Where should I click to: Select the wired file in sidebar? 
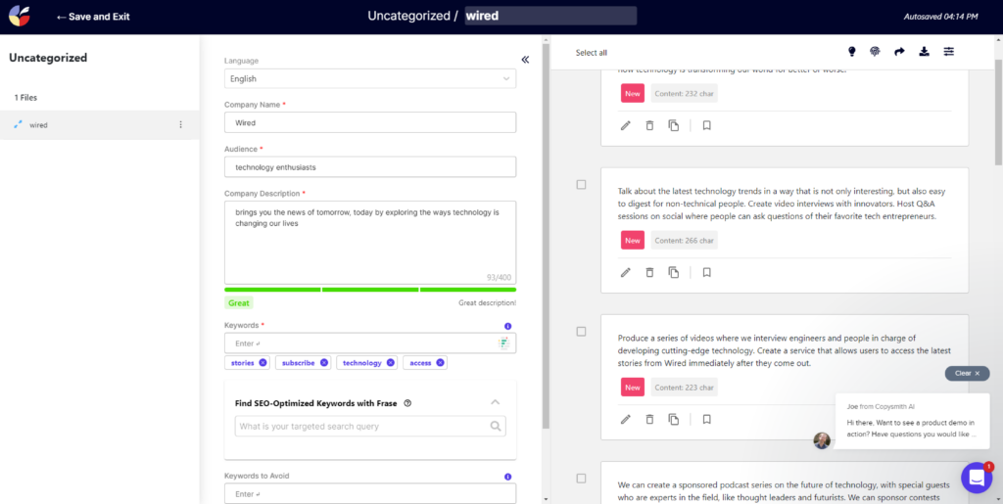(x=39, y=125)
